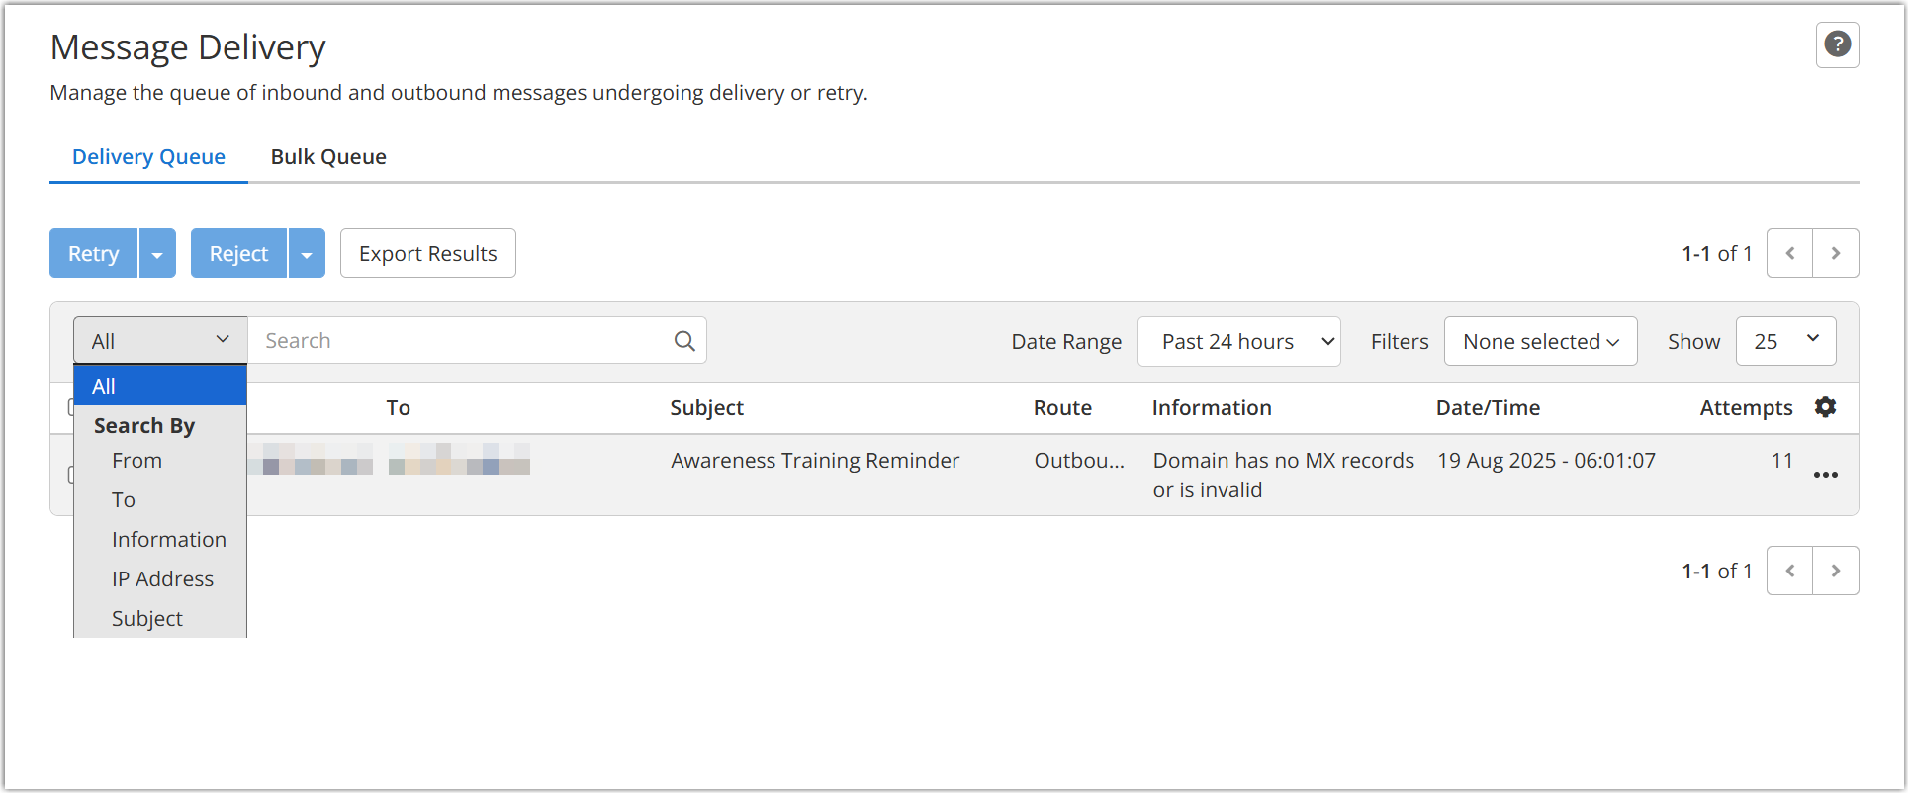The image size is (1909, 794).
Task: Open the Reject split-button arrow
Action: pos(307,253)
